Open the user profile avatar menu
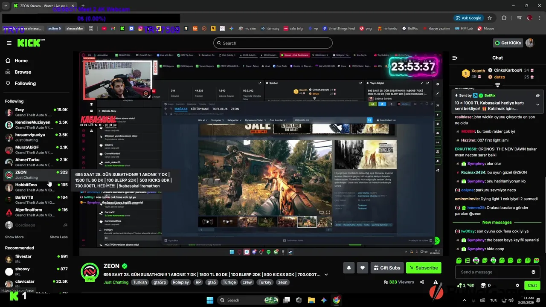This screenshot has width=546, height=307. click(530, 43)
